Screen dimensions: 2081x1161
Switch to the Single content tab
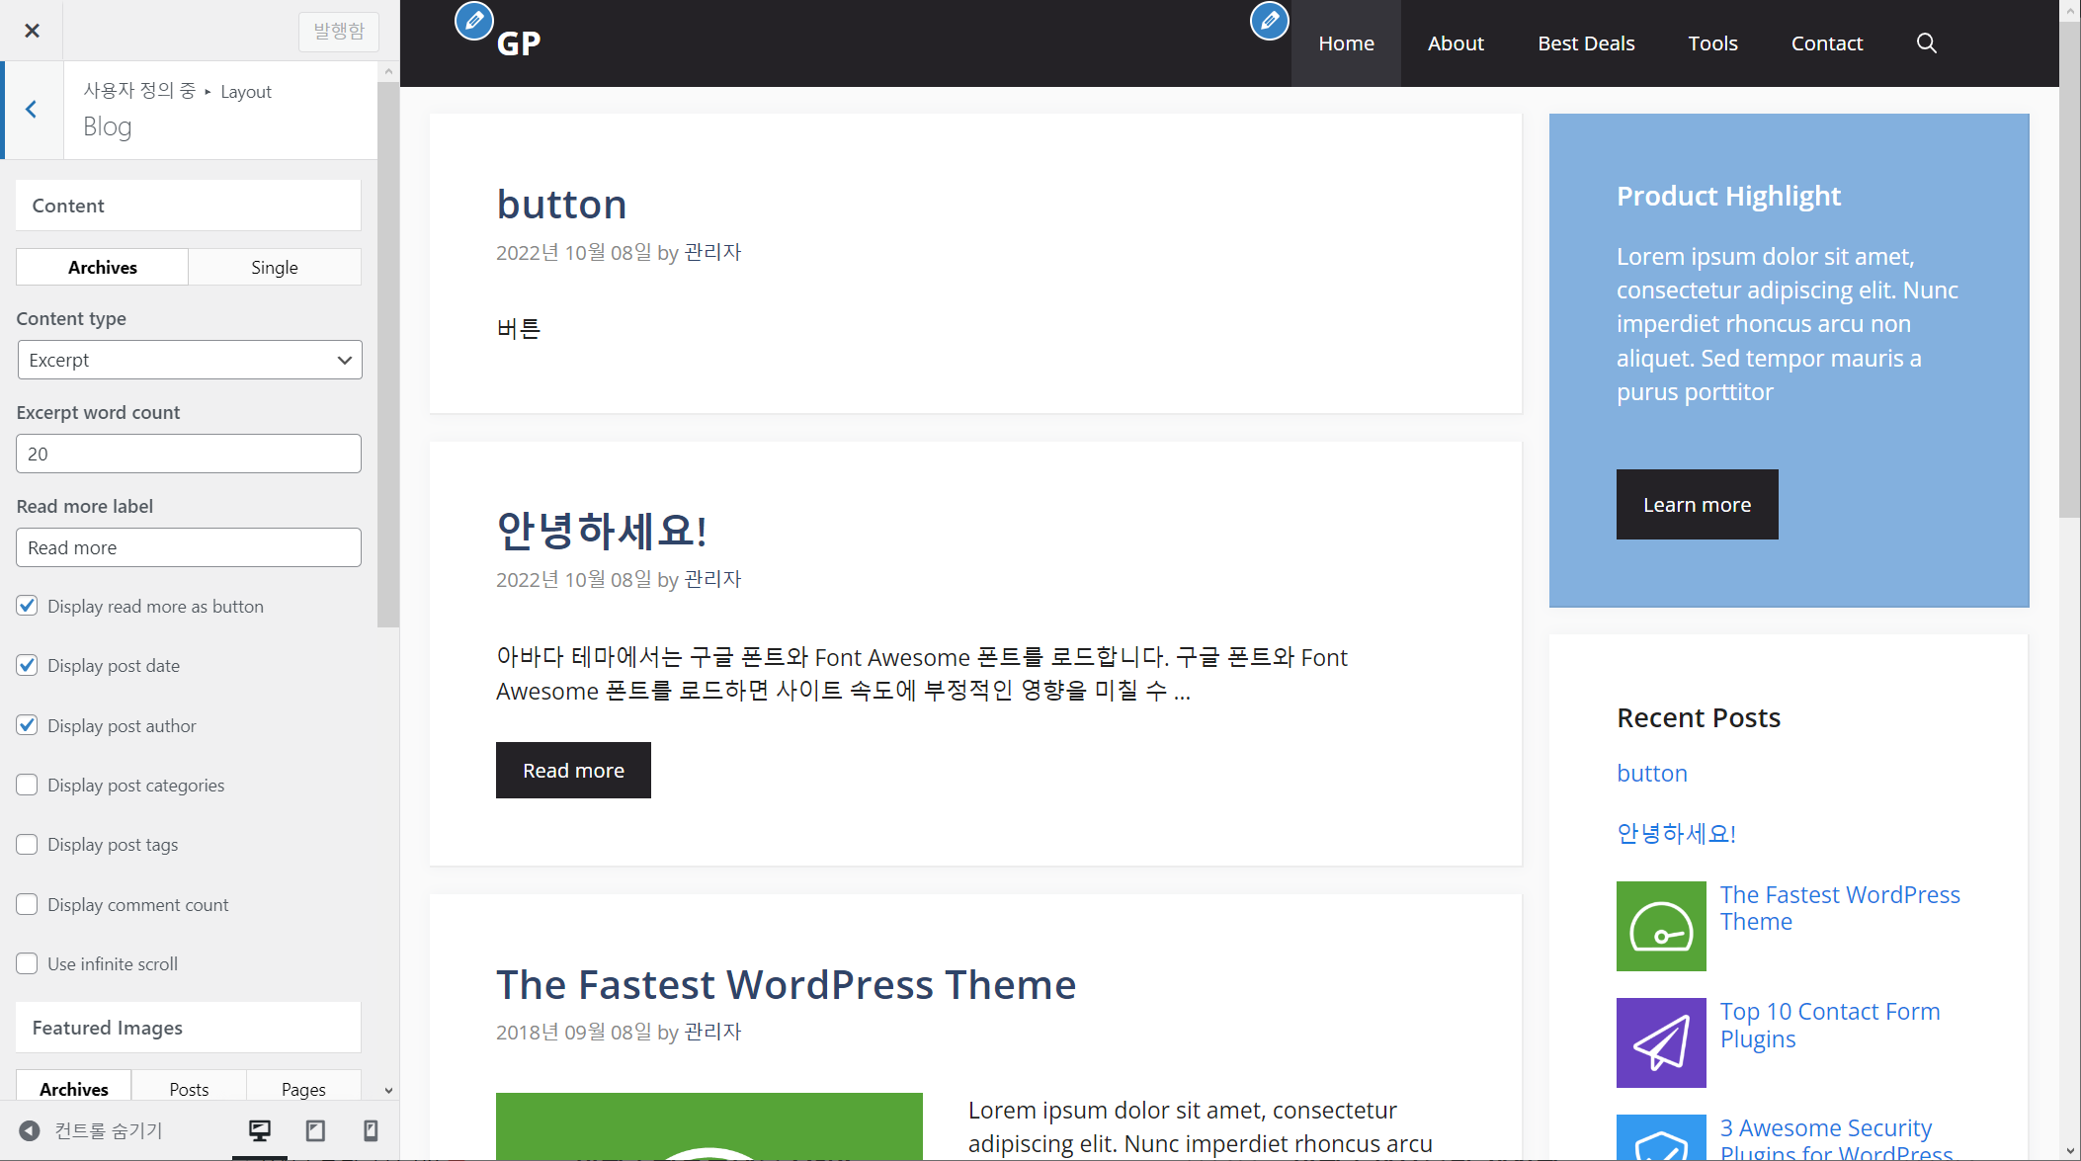274,267
